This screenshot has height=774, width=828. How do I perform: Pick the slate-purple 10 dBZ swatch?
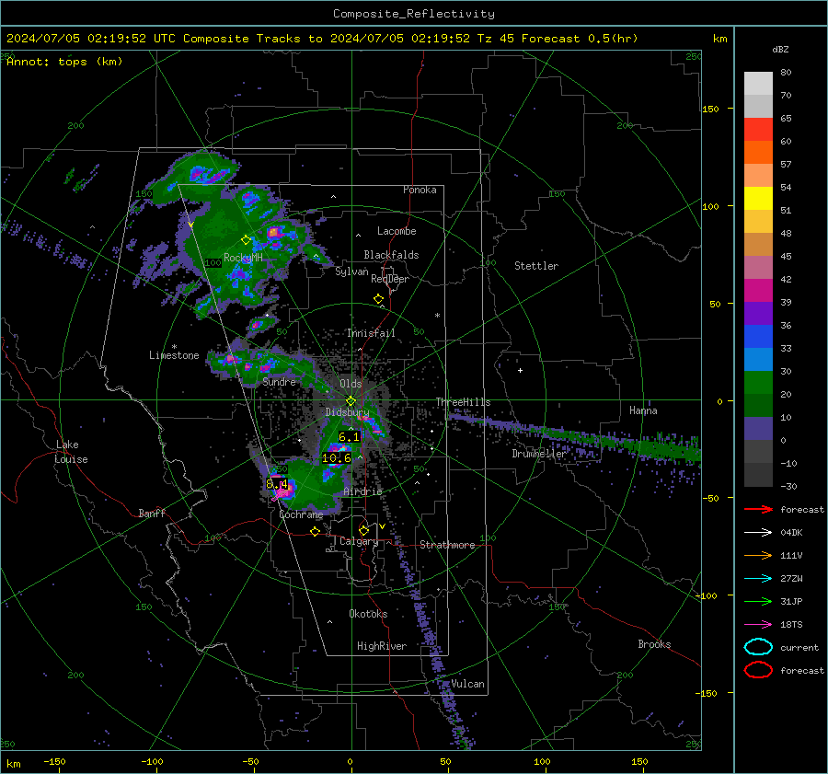758,428
